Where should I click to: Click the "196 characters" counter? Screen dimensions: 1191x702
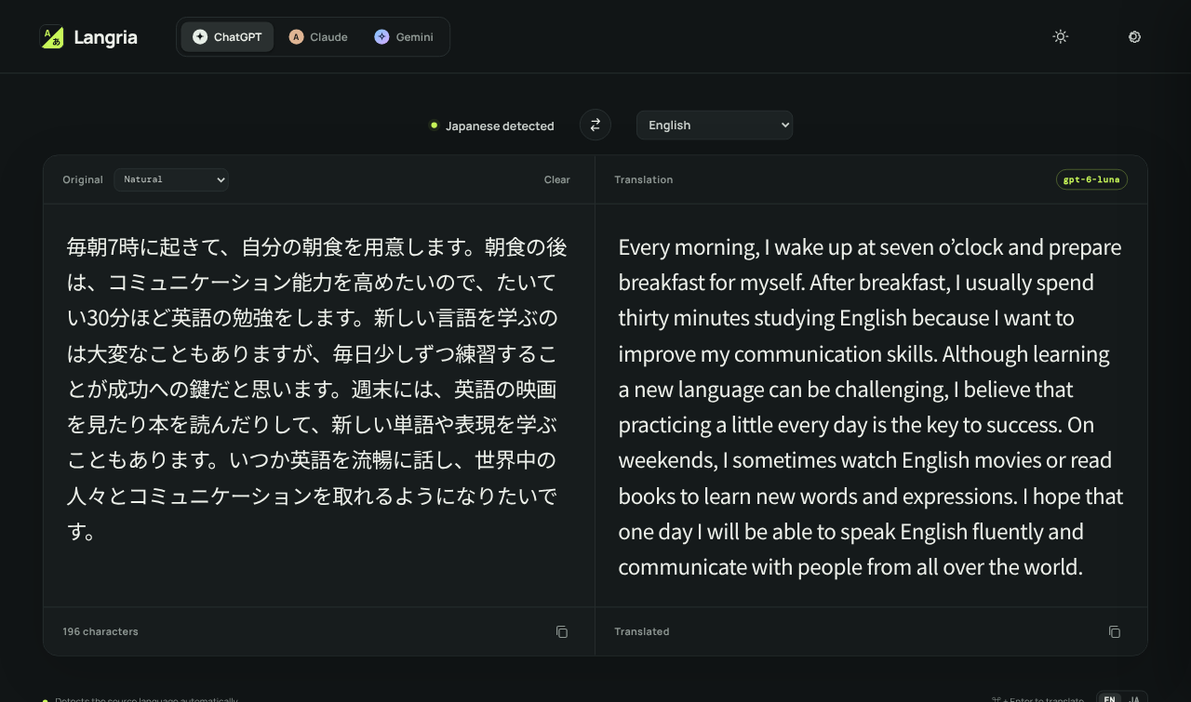(100, 631)
